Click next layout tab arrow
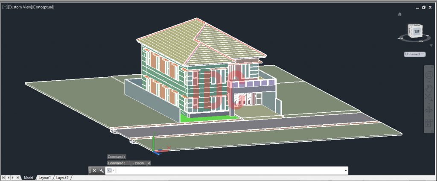The height and width of the screenshot is (181, 437). click(x=13, y=178)
